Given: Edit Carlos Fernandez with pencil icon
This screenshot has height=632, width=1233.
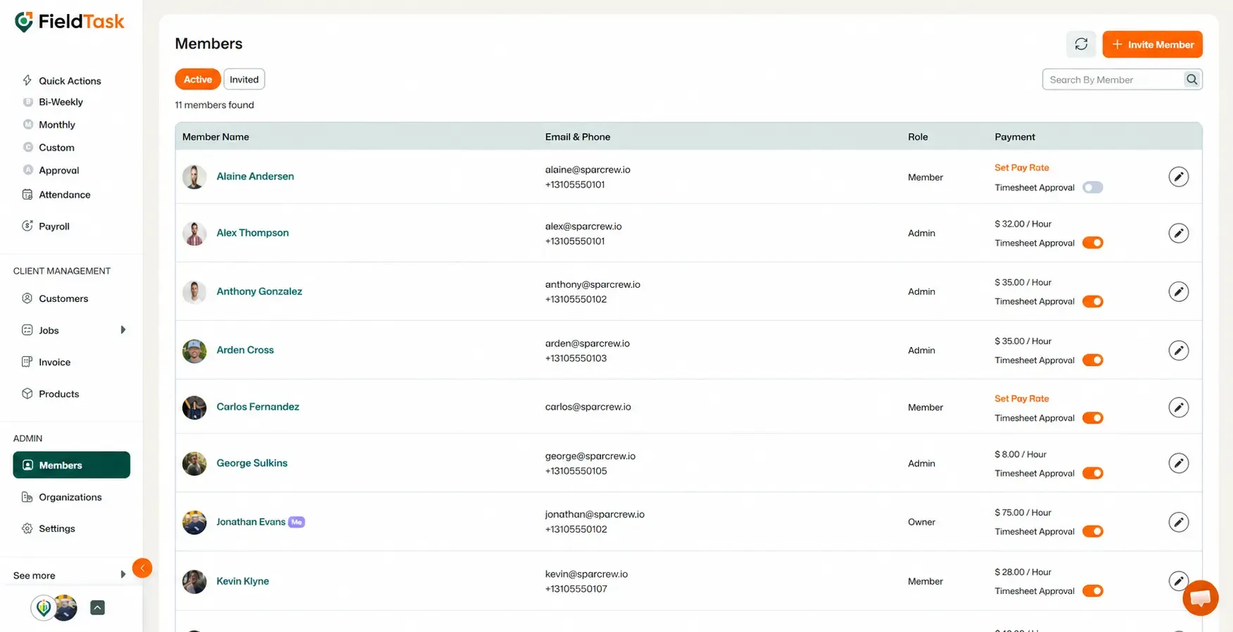Looking at the screenshot, I should pyautogui.click(x=1178, y=407).
